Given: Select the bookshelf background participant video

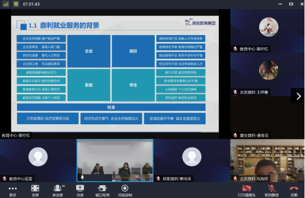Looking at the screenshot, I should pyautogui.click(x=267, y=160).
